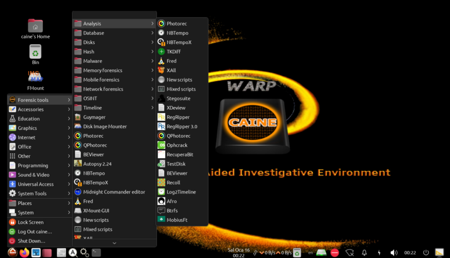Click Lock Screen in the main menu
450x258 pixels.
[x=40, y=222]
